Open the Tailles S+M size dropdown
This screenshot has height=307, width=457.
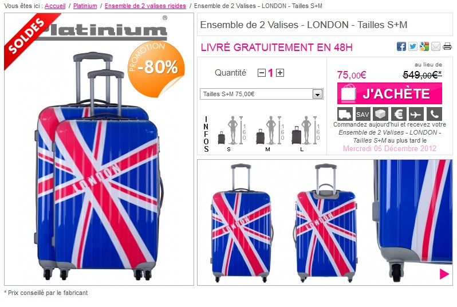262,94
